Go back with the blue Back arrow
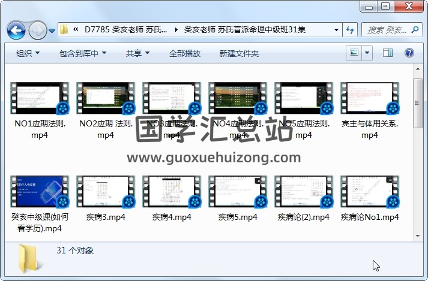The width and height of the screenshot is (428, 281). (x=16, y=30)
